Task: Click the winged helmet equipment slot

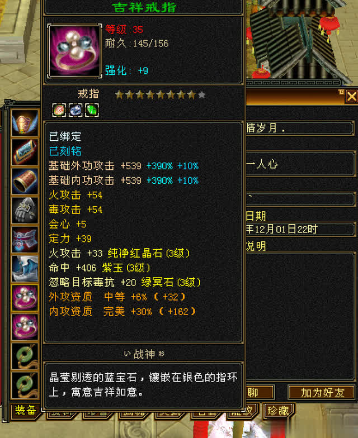Action: 25,123
